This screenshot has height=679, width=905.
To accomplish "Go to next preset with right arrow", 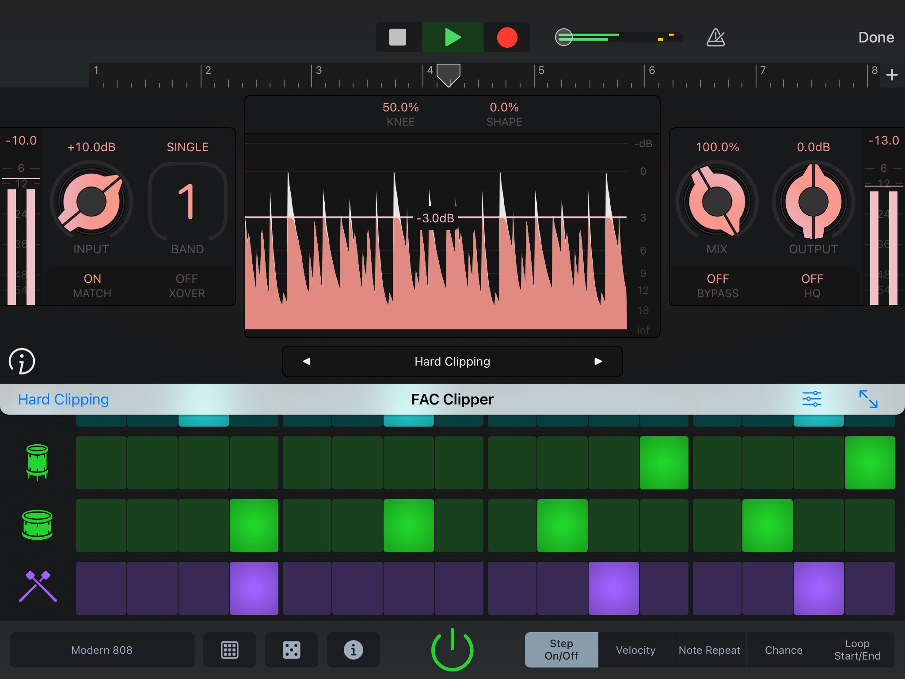I will point(598,361).
